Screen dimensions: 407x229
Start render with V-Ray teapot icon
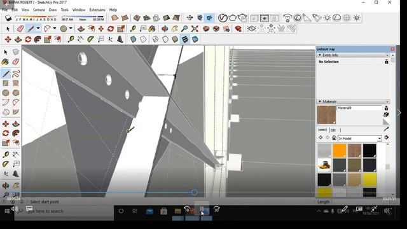233,18
